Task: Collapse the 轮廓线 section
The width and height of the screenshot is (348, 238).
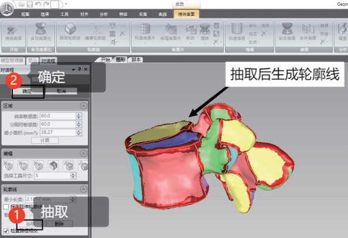Action: pos(83,189)
